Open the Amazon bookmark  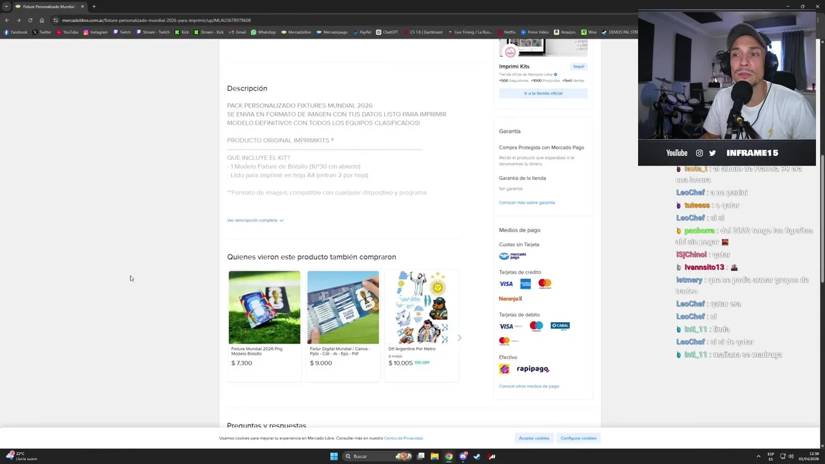565,32
